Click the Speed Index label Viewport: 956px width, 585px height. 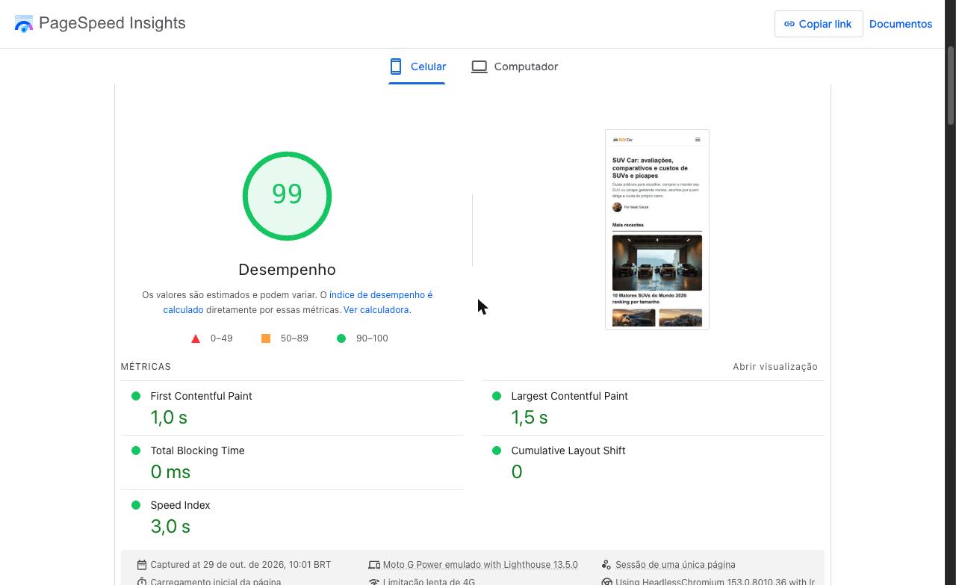coord(180,505)
